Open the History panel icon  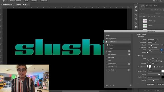pos(136,7)
